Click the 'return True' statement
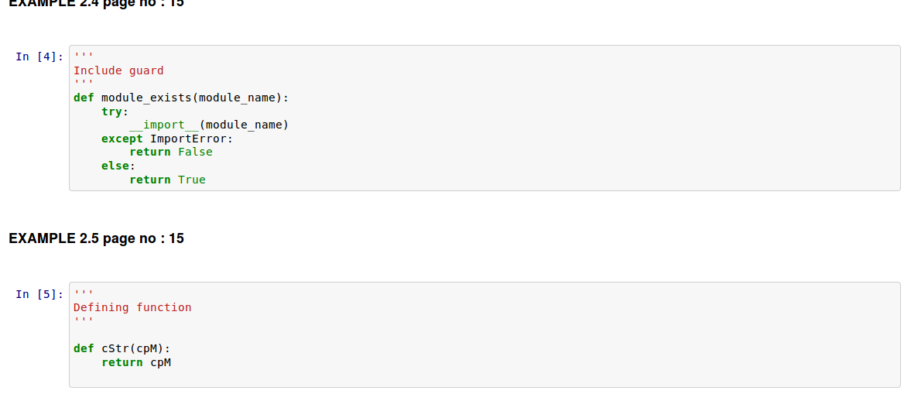This screenshot has width=911, height=394. [167, 180]
